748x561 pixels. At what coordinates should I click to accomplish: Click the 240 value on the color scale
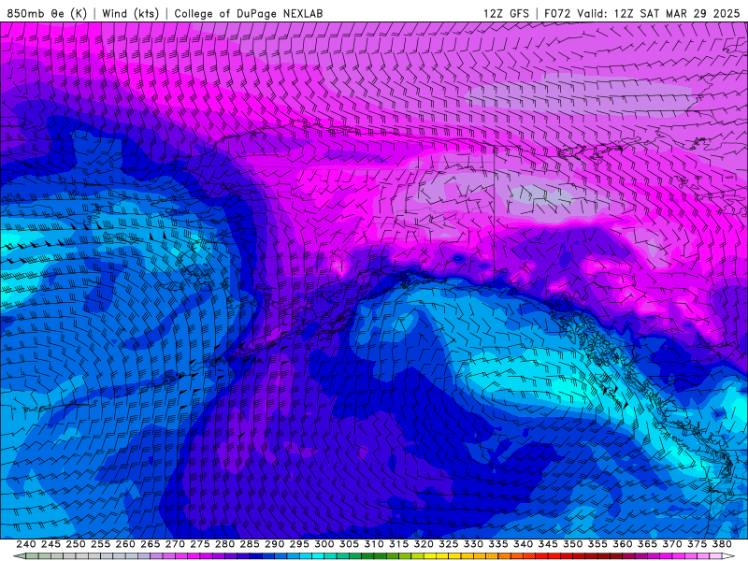click(26, 544)
